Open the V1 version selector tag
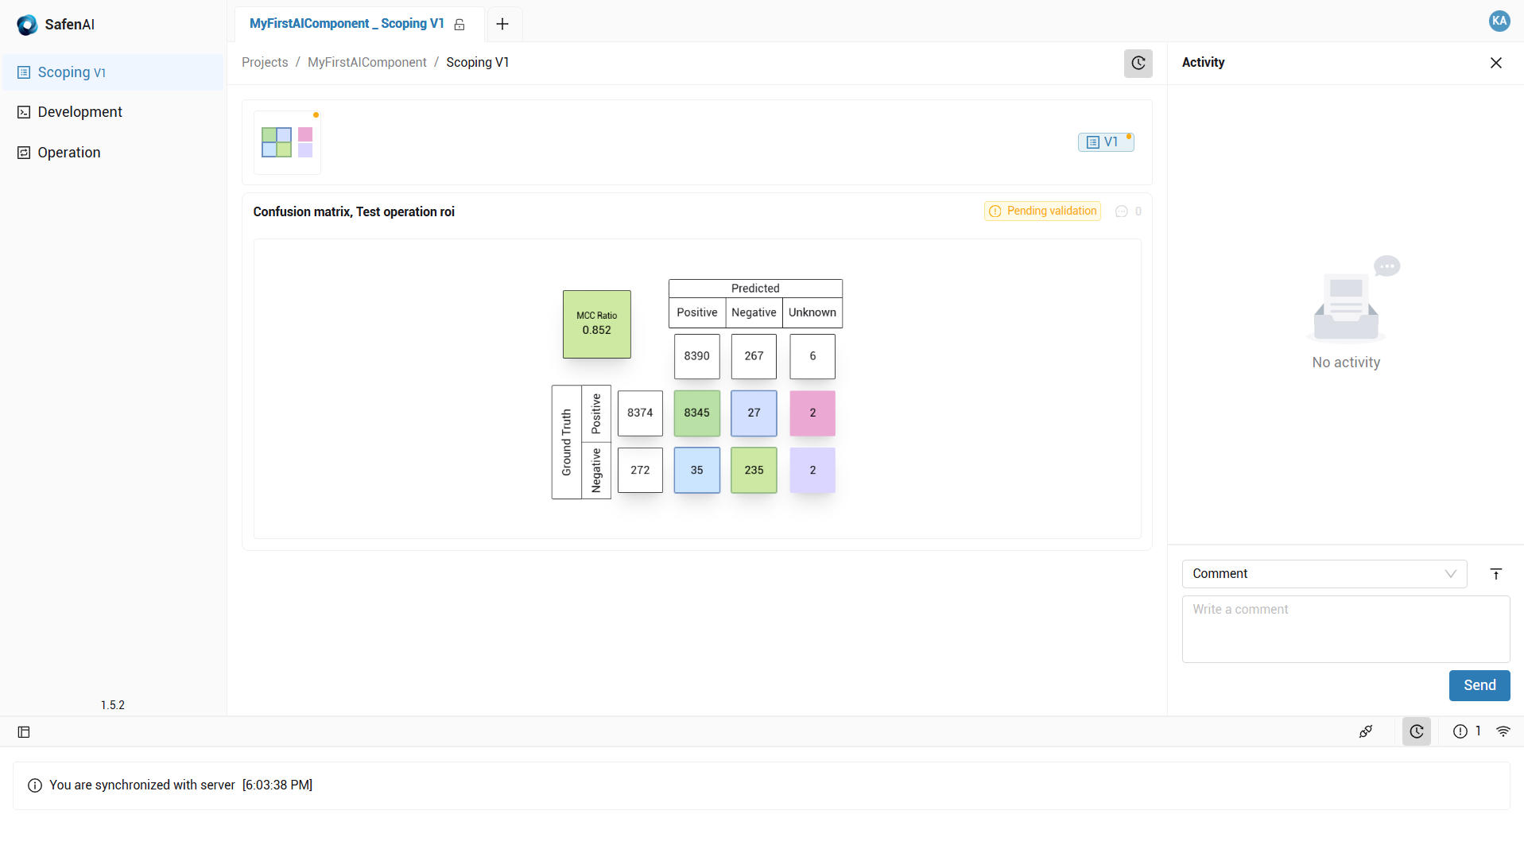This screenshot has height=857, width=1524. click(x=1105, y=142)
